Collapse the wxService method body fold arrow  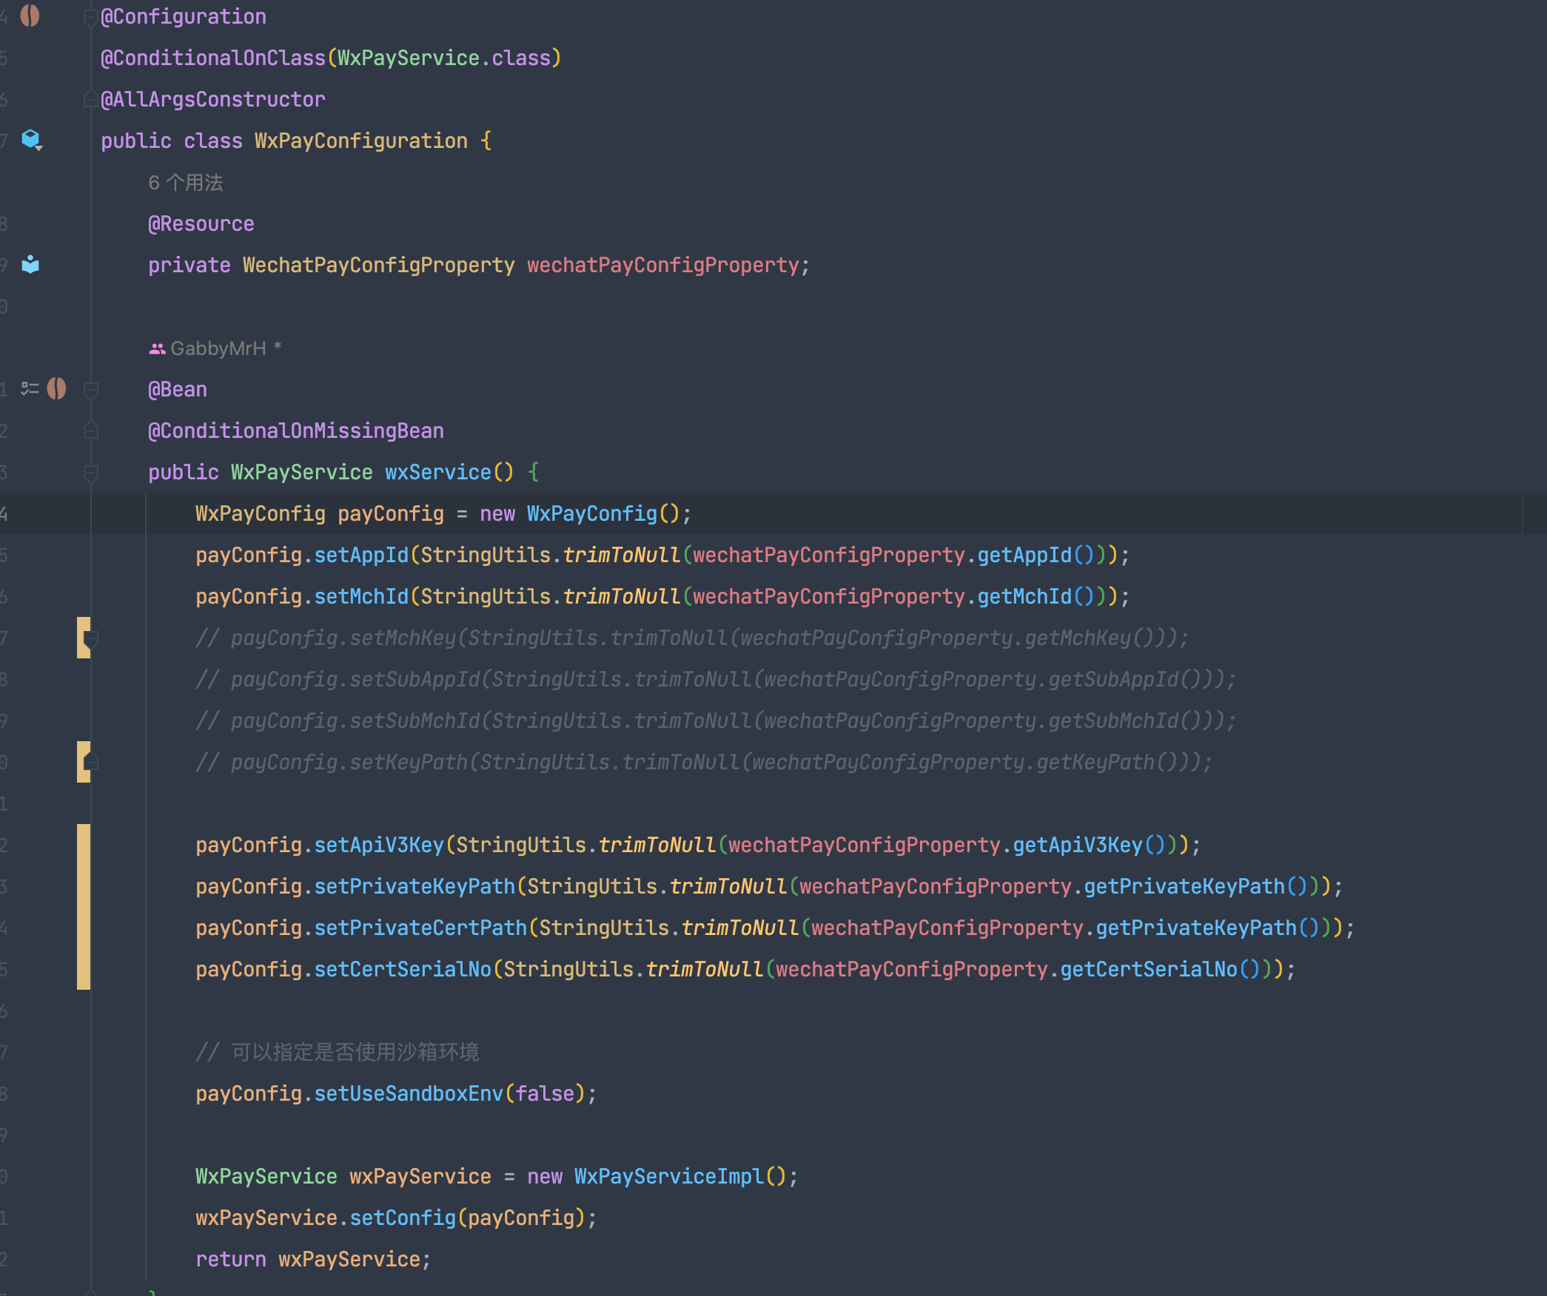tap(90, 471)
